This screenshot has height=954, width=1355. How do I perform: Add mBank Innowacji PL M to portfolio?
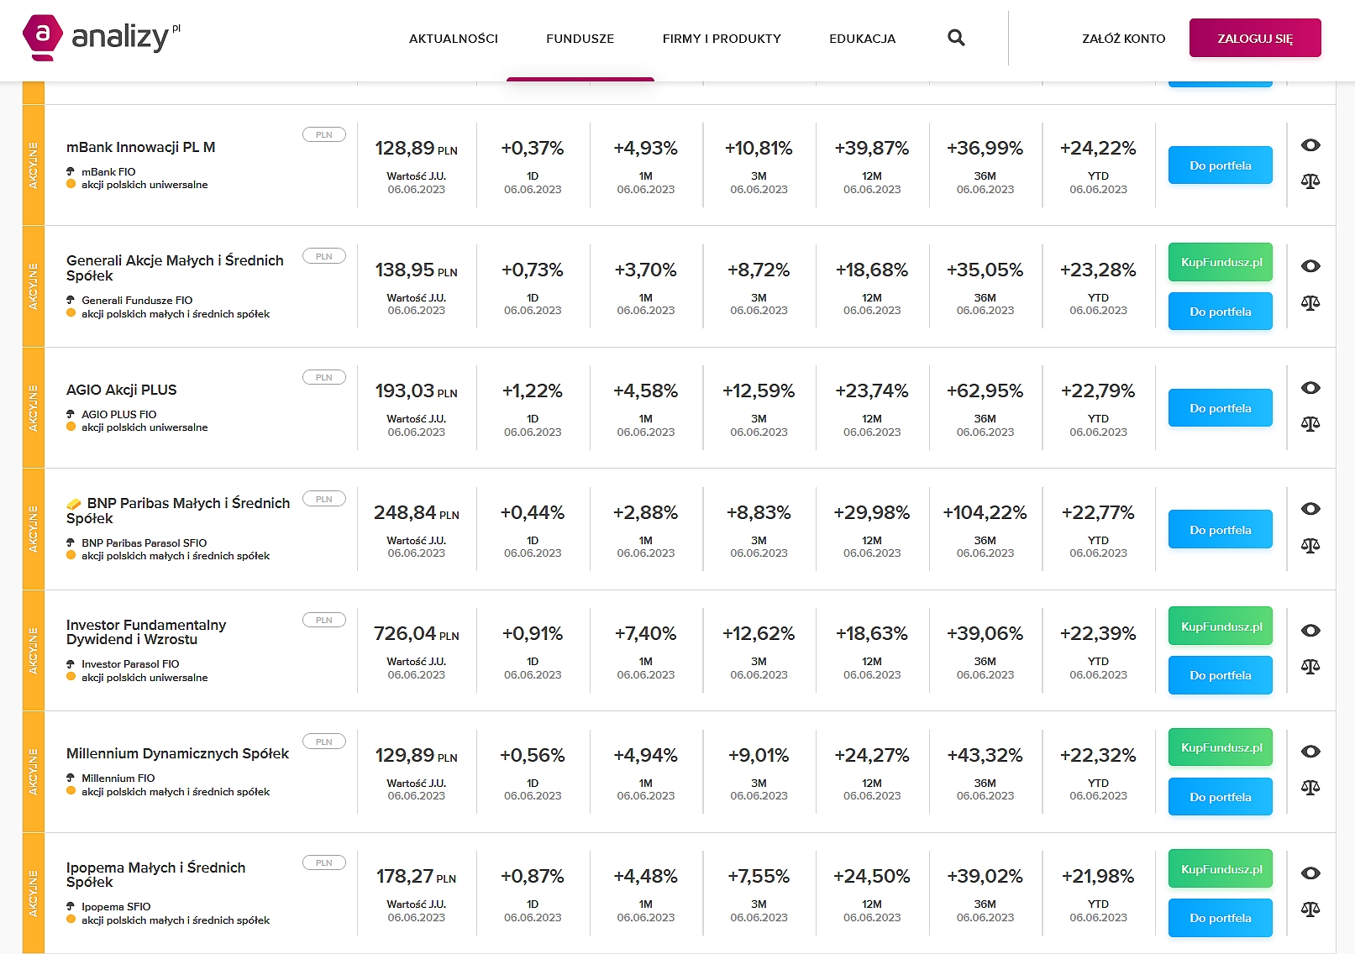pyautogui.click(x=1220, y=165)
